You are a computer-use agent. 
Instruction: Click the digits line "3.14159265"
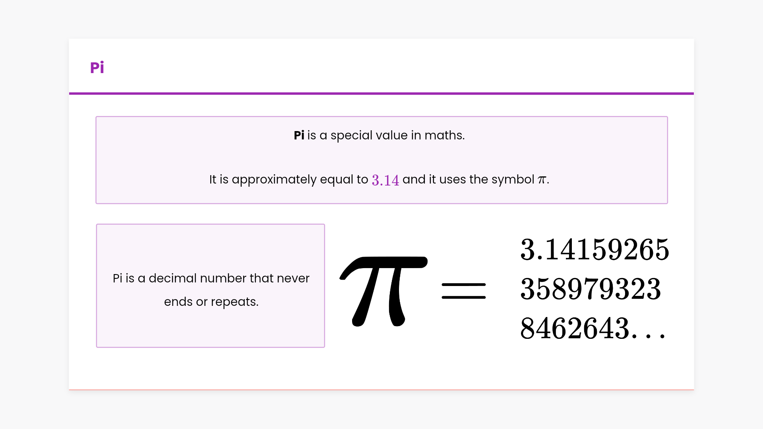[x=595, y=250]
